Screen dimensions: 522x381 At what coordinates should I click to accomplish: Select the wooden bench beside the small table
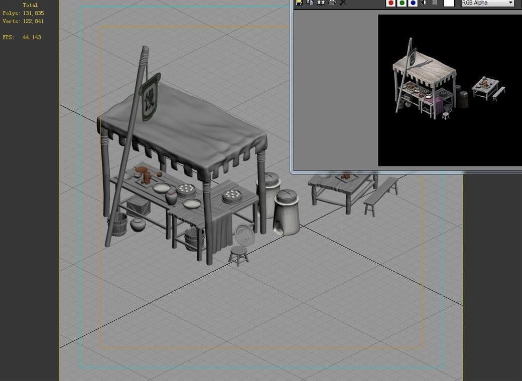pyautogui.click(x=381, y=196)
